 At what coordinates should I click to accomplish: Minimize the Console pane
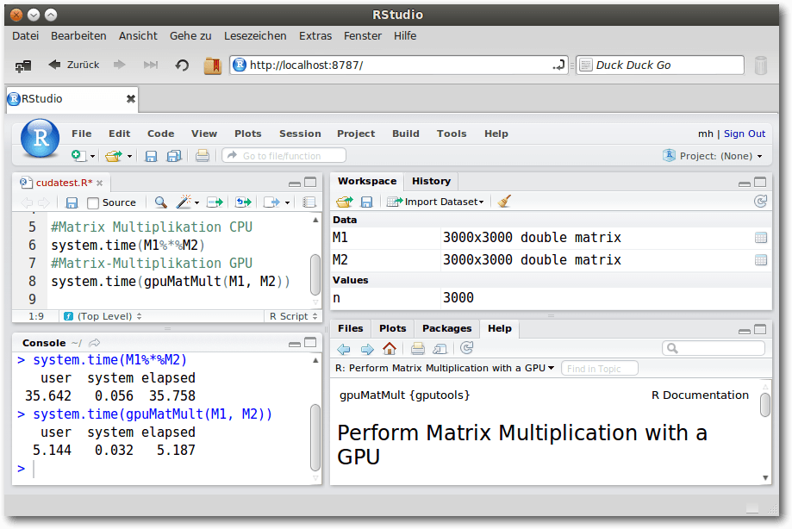pos(295,344)
